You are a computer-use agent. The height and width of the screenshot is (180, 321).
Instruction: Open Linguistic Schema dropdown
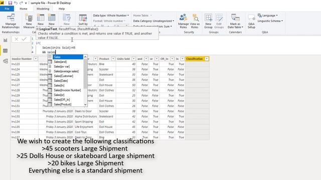270,21
